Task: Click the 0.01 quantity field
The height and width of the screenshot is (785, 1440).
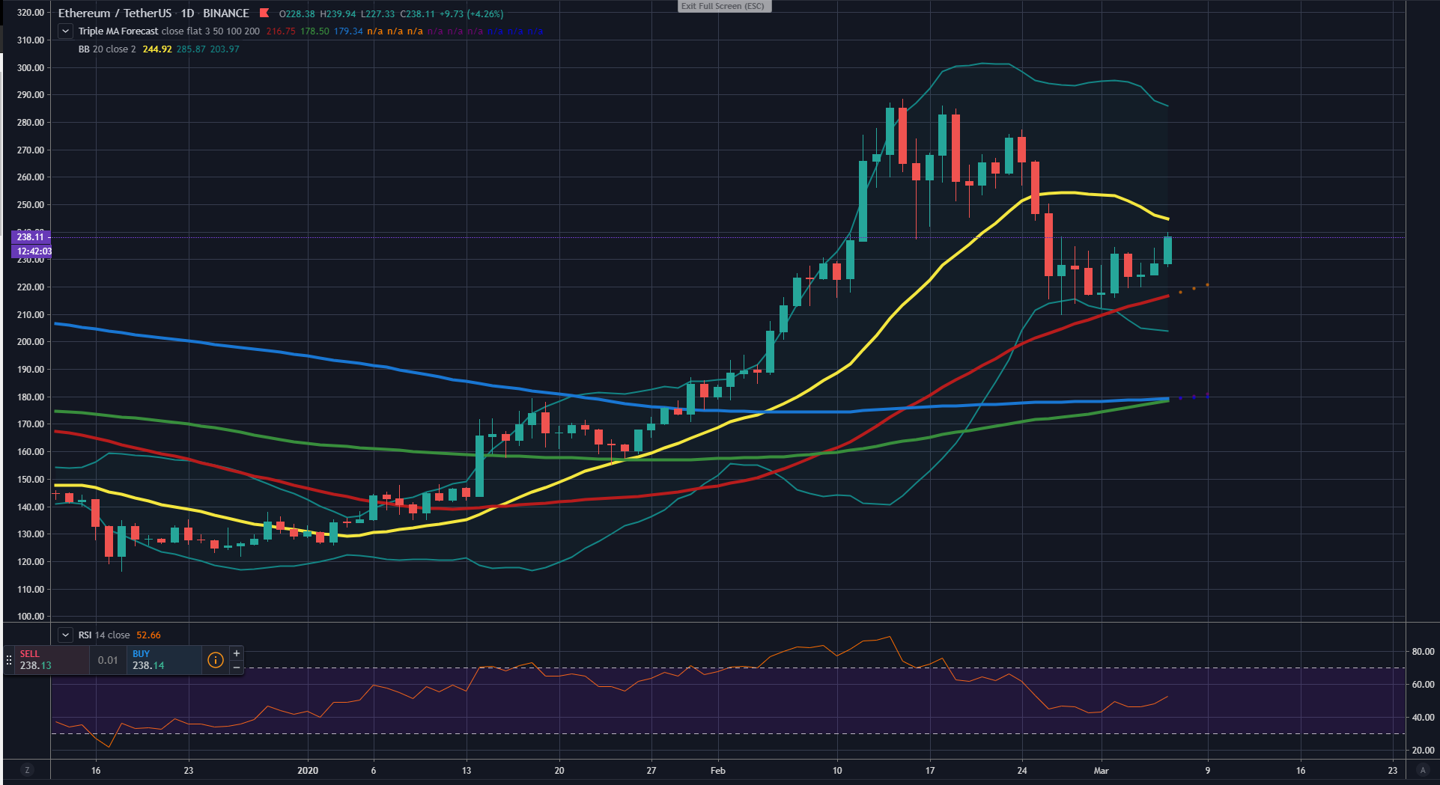Action: [108, 660]
